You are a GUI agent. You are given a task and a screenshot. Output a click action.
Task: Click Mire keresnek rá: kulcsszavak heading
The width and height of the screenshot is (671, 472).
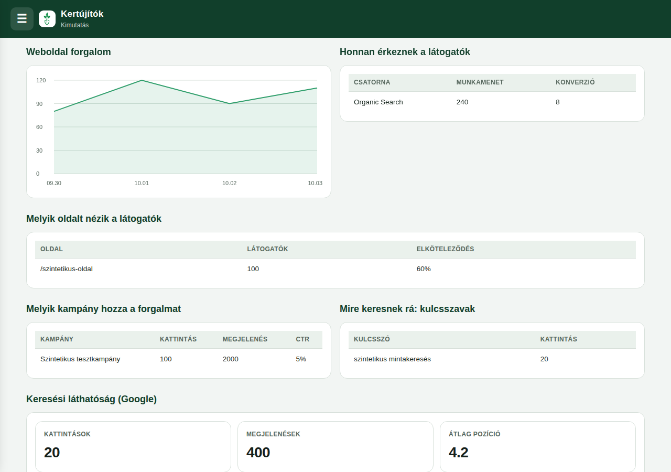tap(407, 309)
